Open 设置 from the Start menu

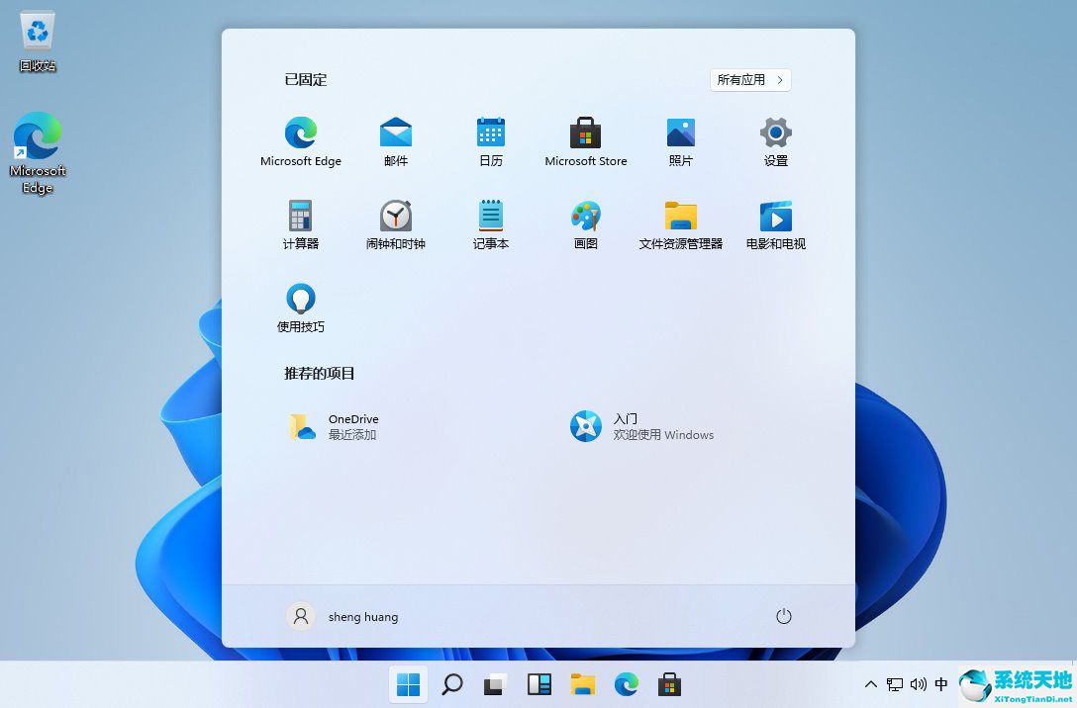775,138
